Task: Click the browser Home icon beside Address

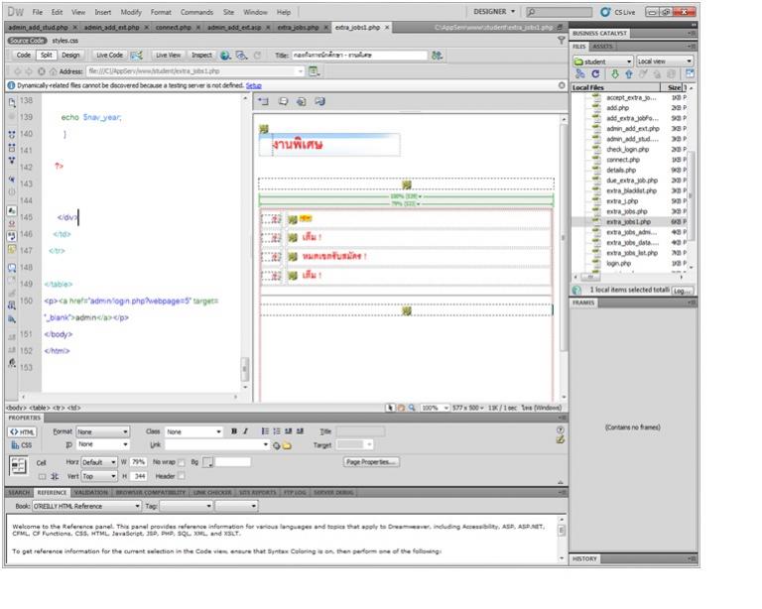Action: pos(53,71)
